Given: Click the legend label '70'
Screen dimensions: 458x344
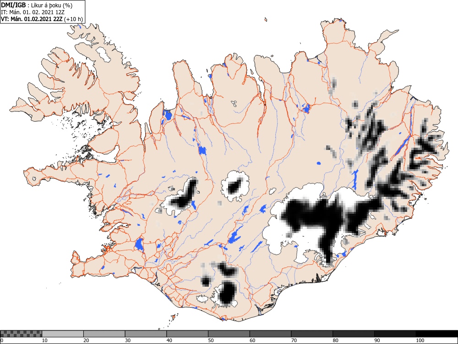Looking at the screenshot, I should pyautogui.click(x=294, y=340).
